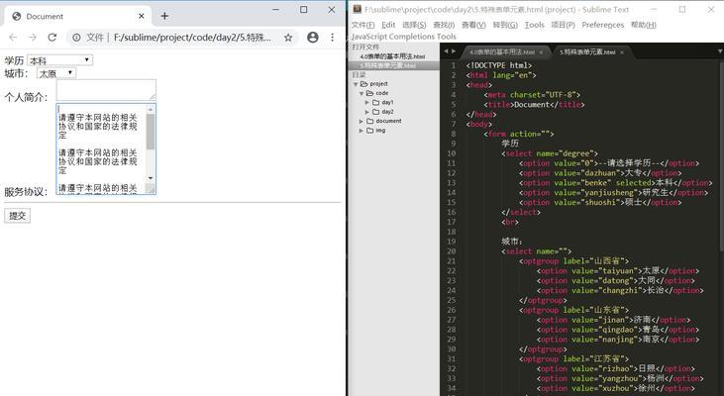Image resolution: width=724 pixels, height=396 pixels.
Task: Minimize the Chrome window
Action: (x=275, y=10)
